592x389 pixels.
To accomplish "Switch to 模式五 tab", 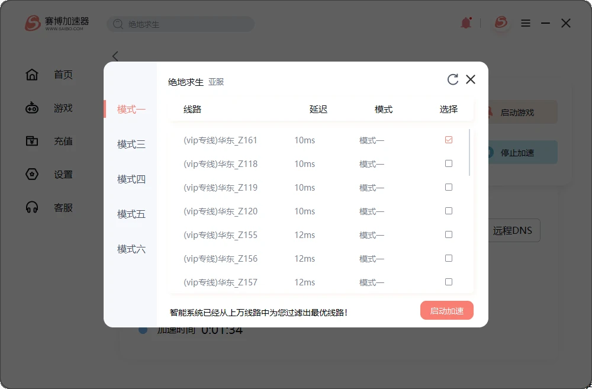I will [x=131, y=214].
